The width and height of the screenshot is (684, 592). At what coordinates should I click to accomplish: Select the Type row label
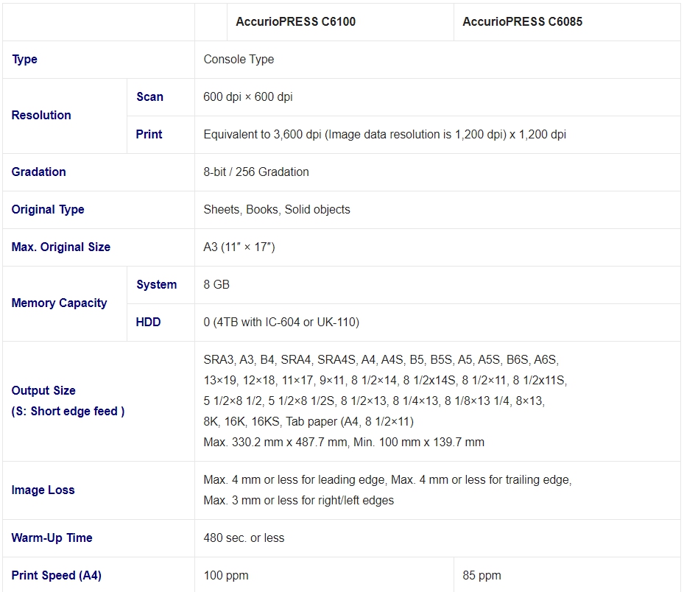pyautogui.click(x=24, y=60)
